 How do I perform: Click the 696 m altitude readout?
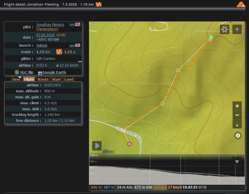(x=96, y=187)
